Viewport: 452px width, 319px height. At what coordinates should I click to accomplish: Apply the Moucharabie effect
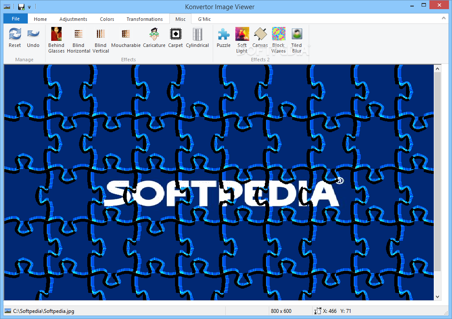pyautogui.click(x=125, y=38)
